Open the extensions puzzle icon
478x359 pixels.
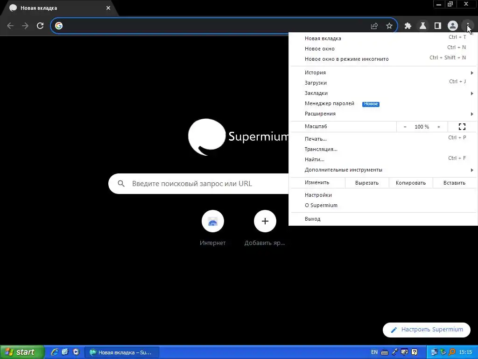pyautogui.click(x=408, y=26)
